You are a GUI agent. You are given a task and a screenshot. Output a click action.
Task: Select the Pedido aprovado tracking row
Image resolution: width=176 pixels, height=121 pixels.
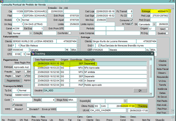91,85
